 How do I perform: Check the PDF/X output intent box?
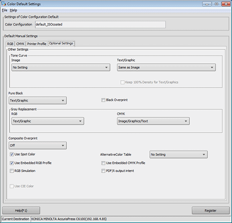pos(103,171)
